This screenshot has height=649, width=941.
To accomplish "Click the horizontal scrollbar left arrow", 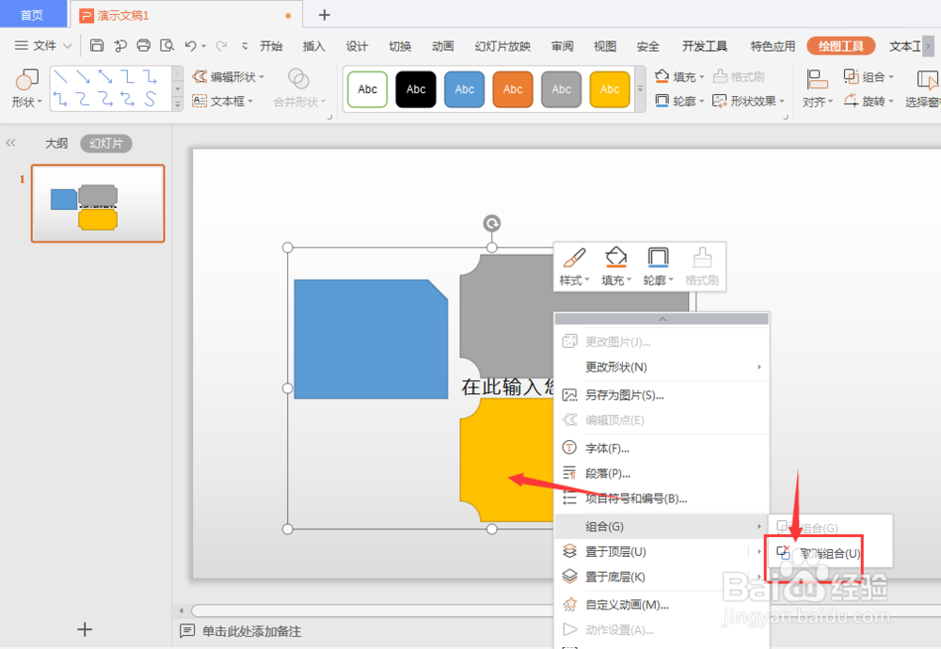I will [x=182, y=610].
